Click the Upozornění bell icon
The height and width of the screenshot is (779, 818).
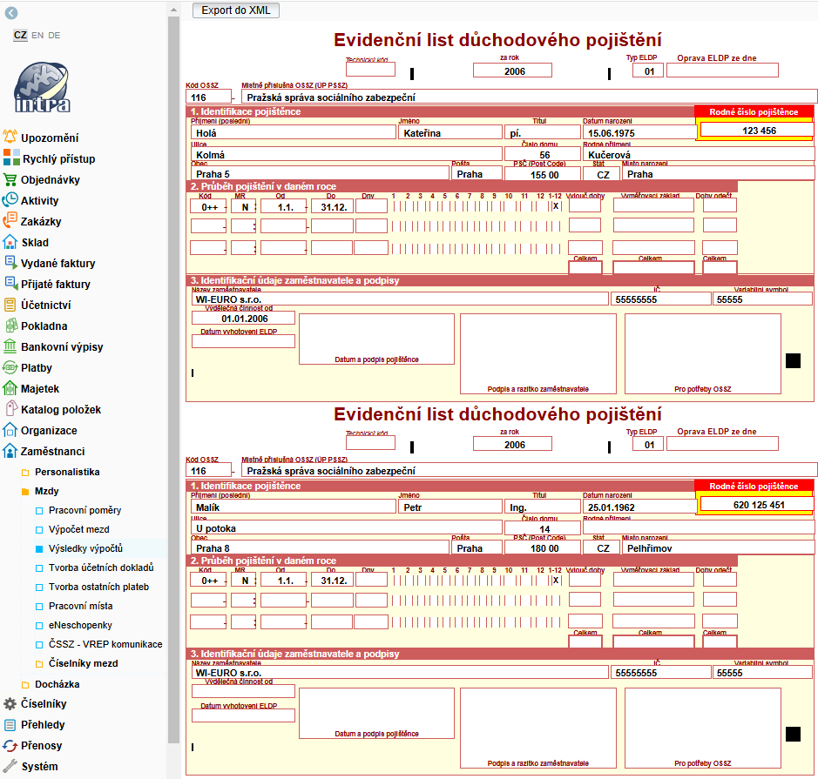tap(10, 138)
